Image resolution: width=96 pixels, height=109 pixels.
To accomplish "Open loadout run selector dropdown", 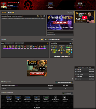I will [x=59, y=39].
